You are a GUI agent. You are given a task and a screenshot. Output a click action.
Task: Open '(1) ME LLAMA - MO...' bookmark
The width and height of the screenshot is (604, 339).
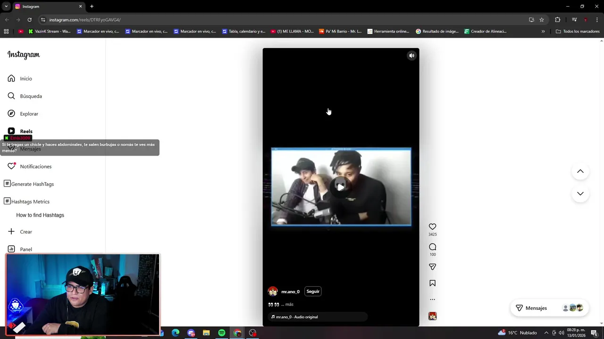[292, 32]
